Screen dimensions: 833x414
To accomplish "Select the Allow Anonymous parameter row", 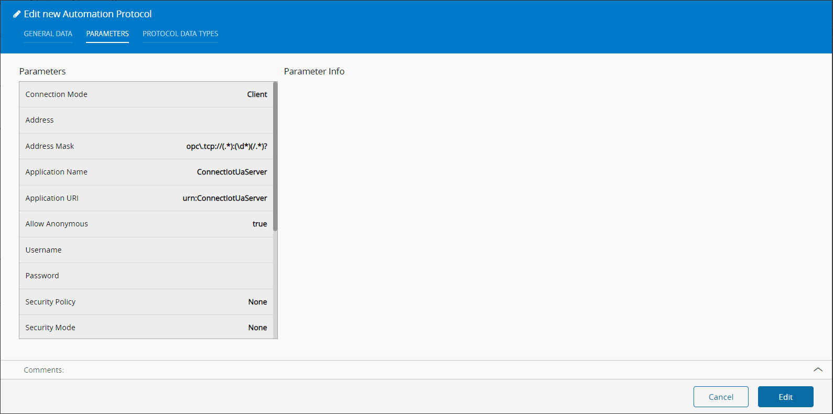I will point(146,224).
